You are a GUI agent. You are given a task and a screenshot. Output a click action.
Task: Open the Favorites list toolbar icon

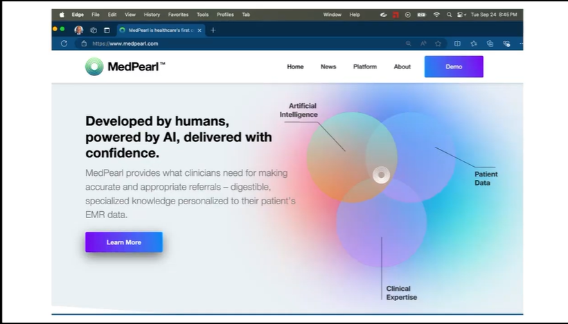pos(474,43)
